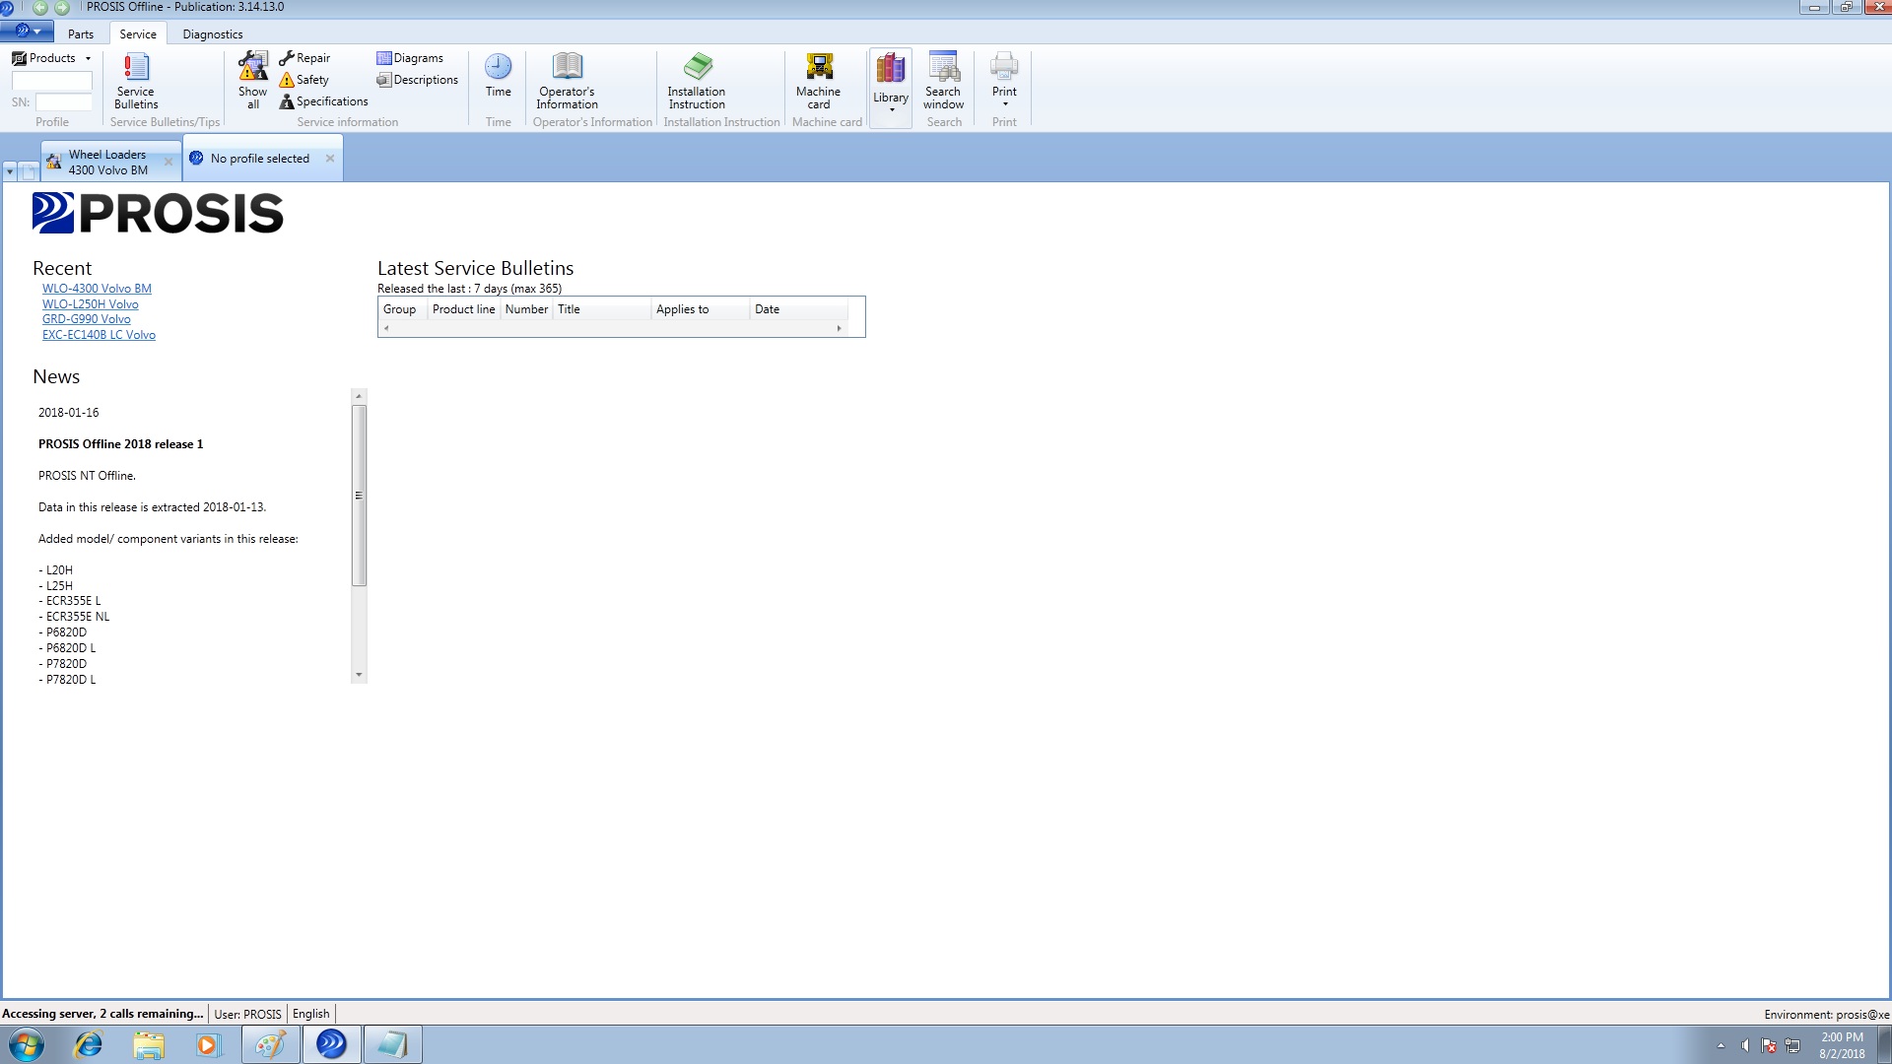Open Diagrams section
The image size is (1892, 1064).
pos(410,58)
